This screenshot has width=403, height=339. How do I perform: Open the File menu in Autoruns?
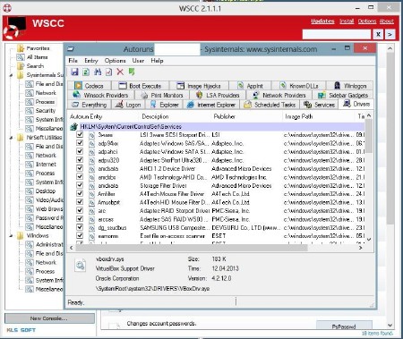(x=73, y=61)
